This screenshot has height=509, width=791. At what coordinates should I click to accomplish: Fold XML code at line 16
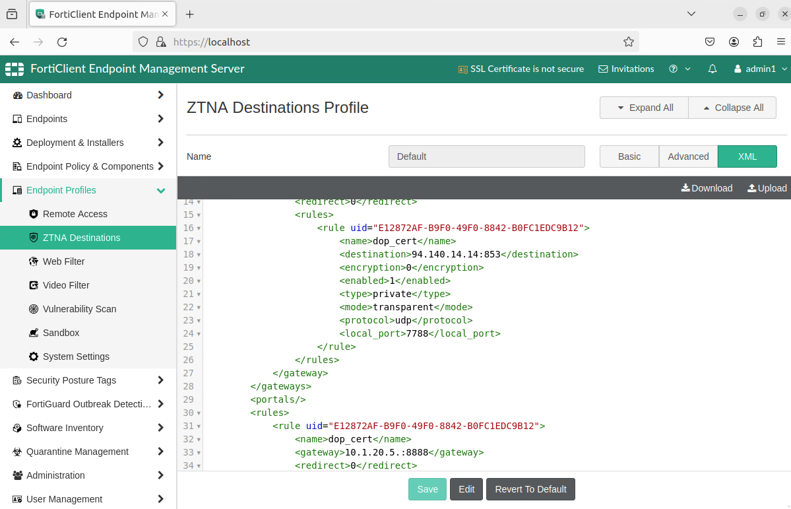click(x=199, y=228)
